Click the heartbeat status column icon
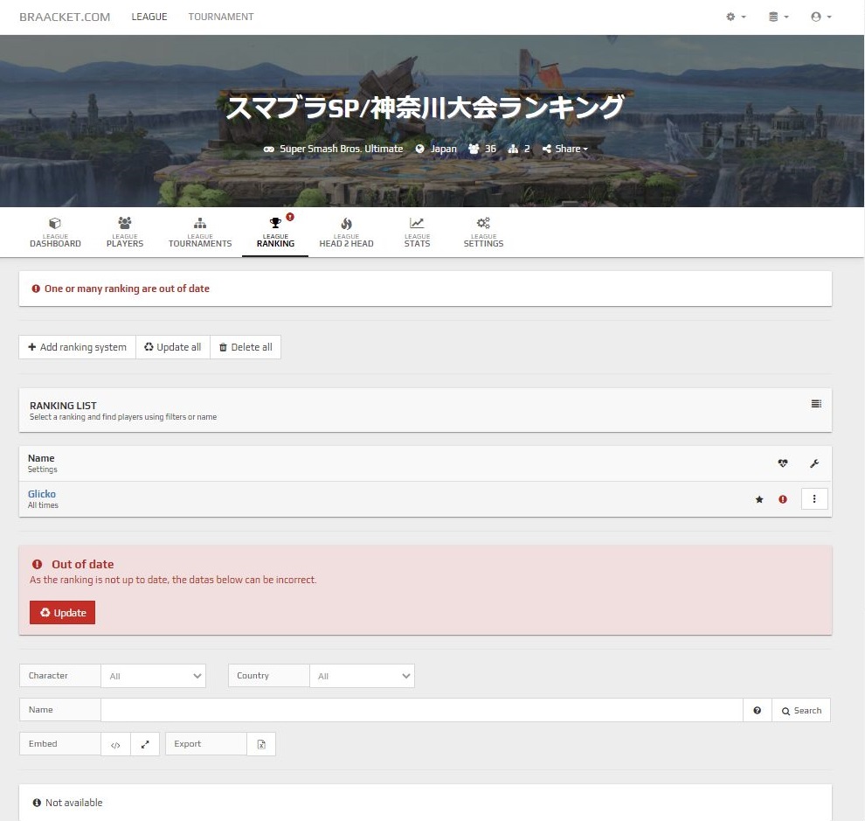Image resolution: width=865 pixels, height=821 pixels. pos(783,463)
